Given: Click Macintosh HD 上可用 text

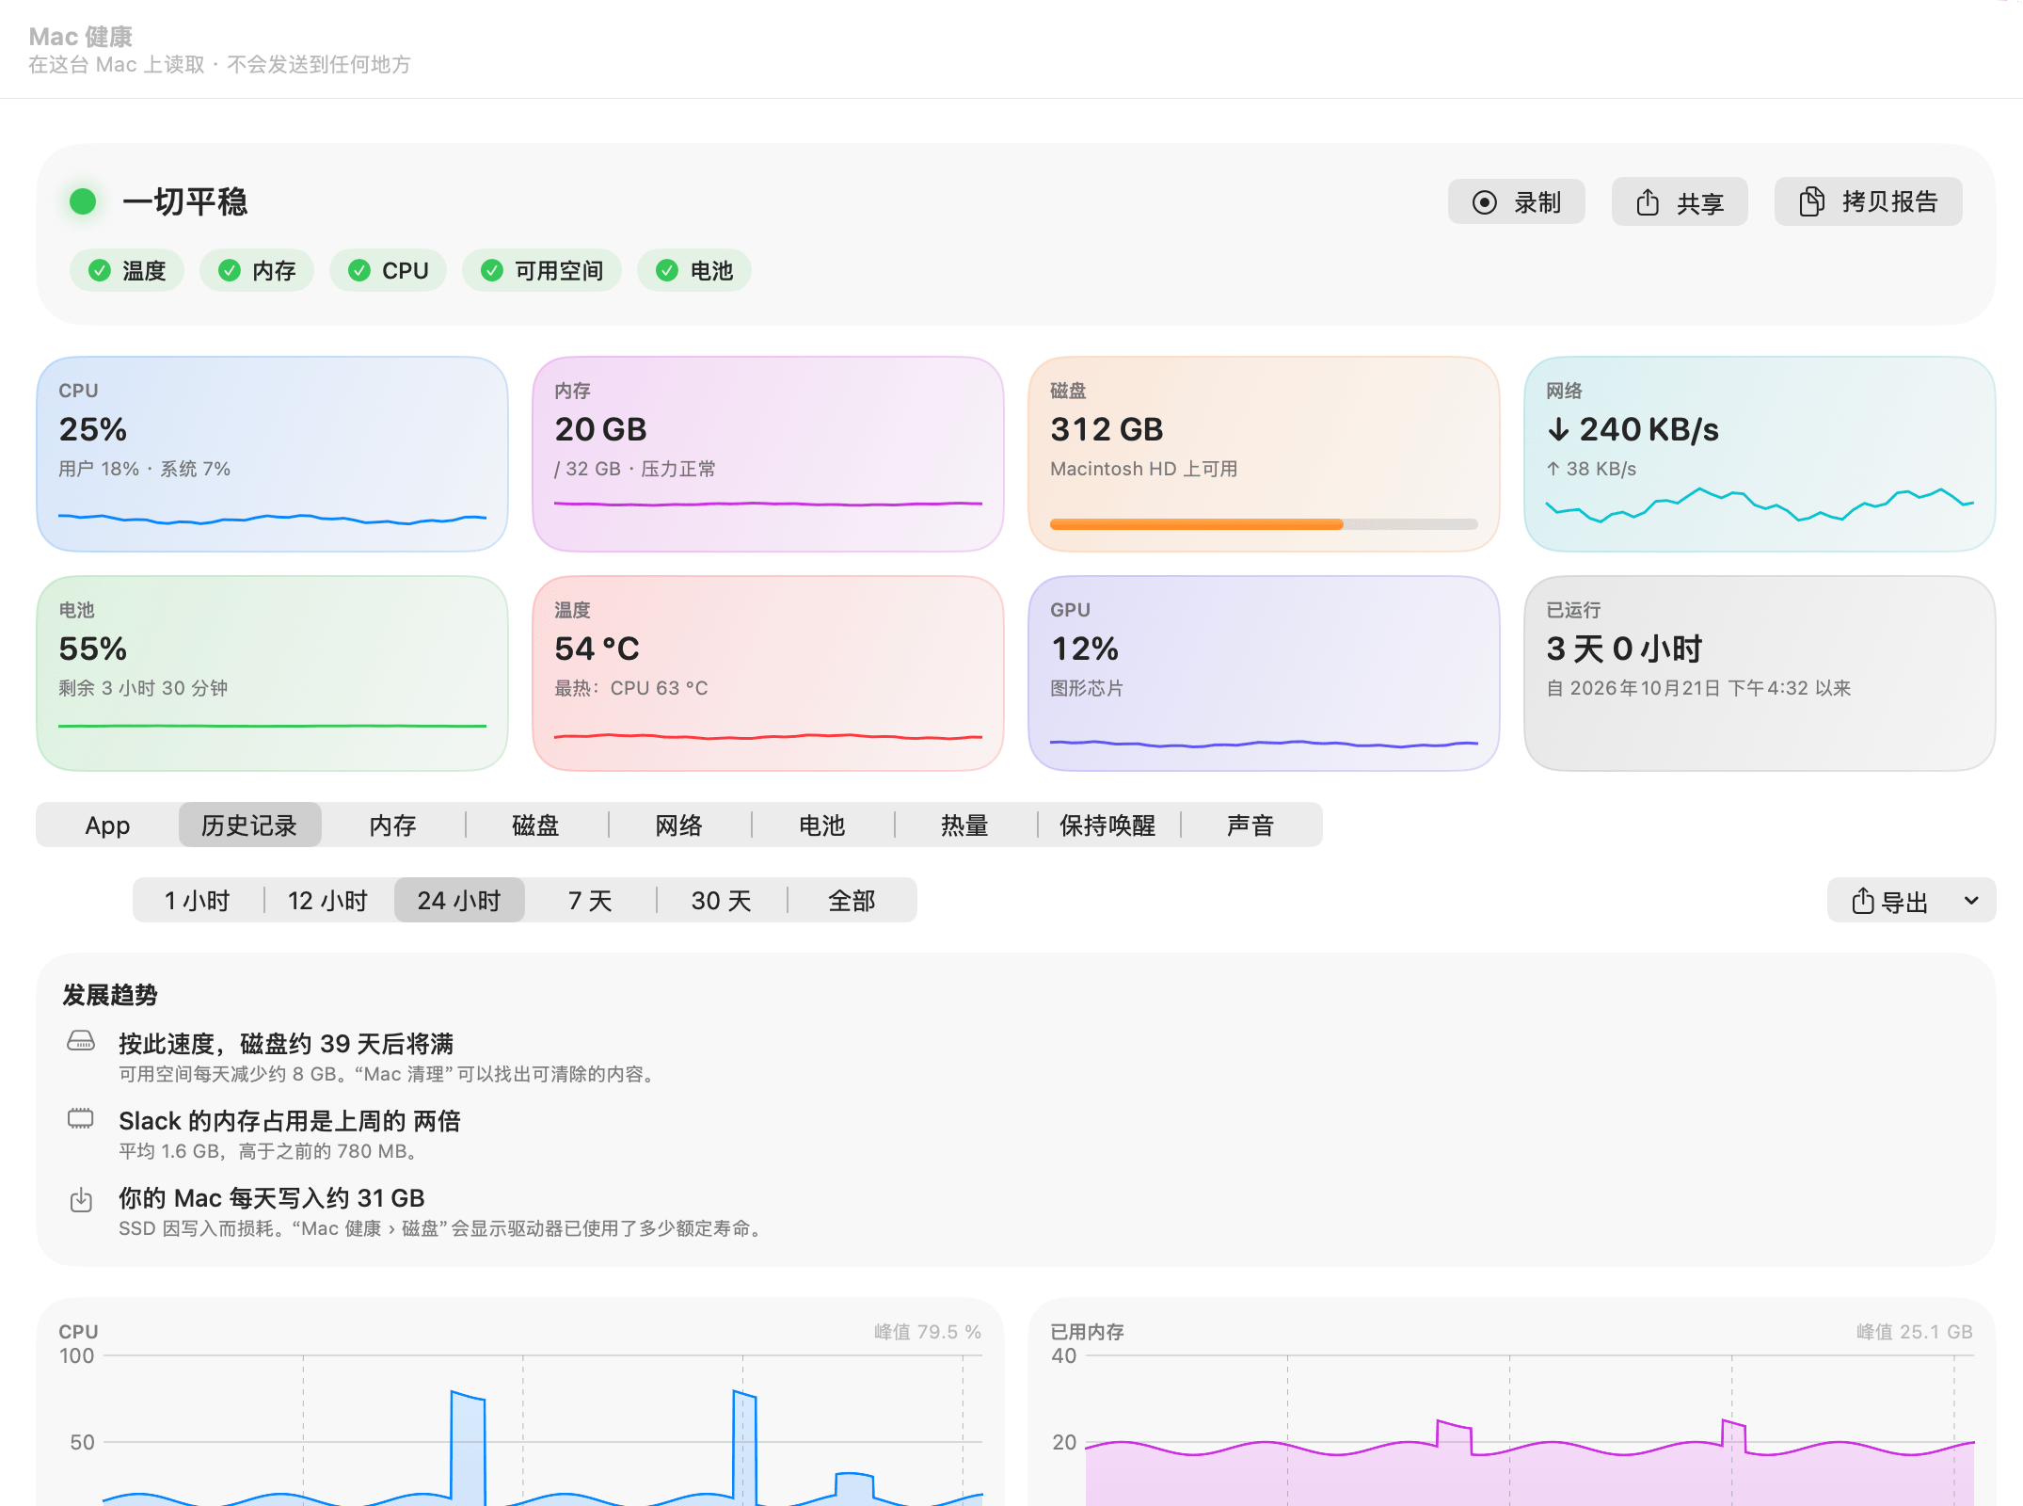Looking at the screenshot, I should 1144,469.
